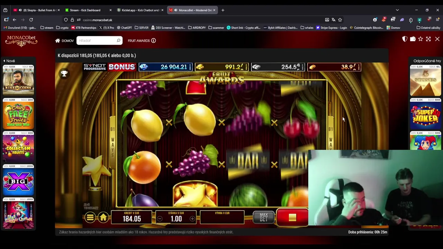Screen dimensions: 443x249
Task: Close the game with X icon
Action: point(437,39)
